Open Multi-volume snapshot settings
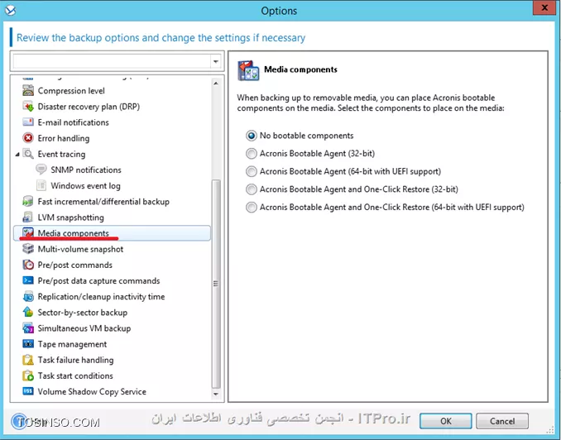561x440 pixels. (x=80, y=249)
